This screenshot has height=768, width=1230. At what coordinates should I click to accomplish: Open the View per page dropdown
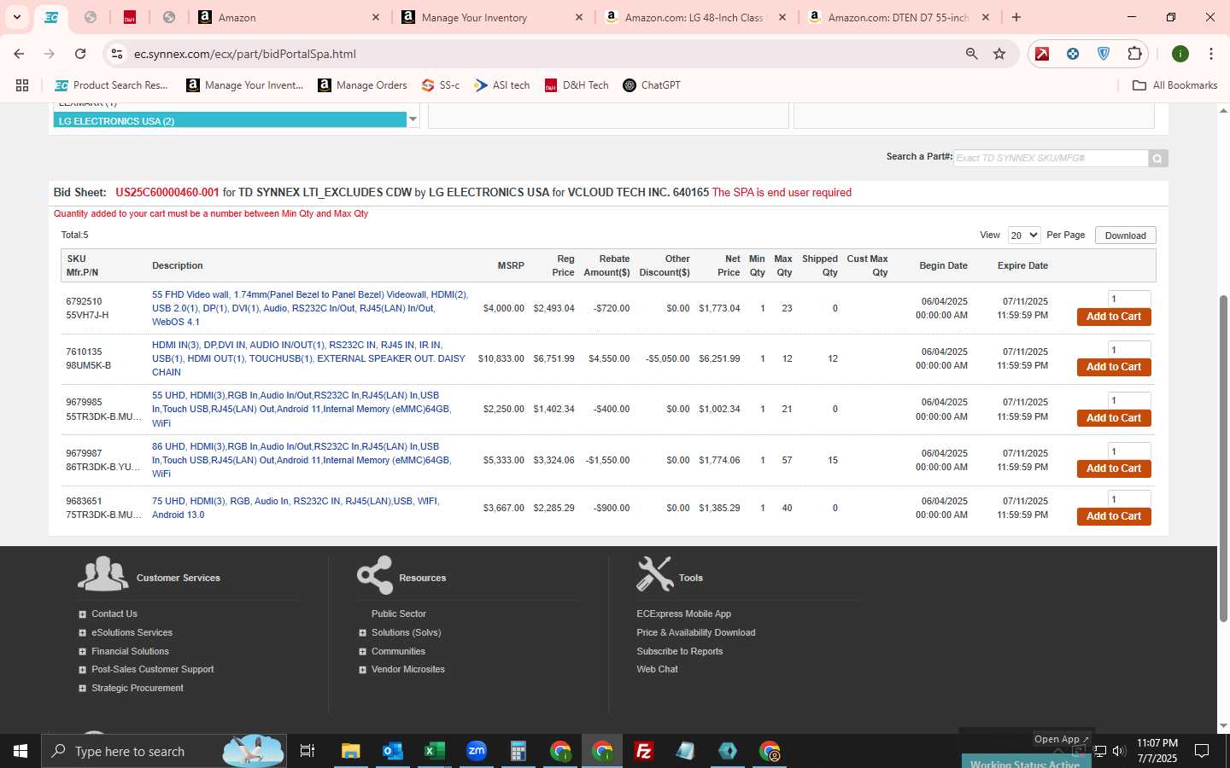tap(1023, 236)
